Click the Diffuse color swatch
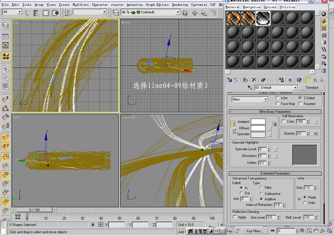Screen dimensions: 334x236 (258, 128)
